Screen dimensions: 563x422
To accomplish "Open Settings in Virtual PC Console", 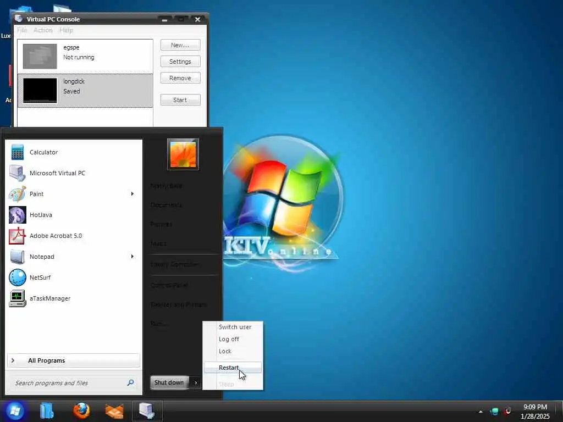I will 180,62.
